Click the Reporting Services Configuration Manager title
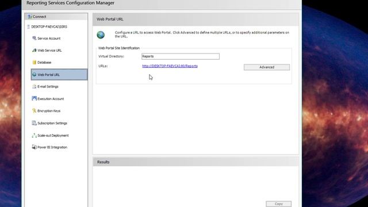 (x=70, y=3)
